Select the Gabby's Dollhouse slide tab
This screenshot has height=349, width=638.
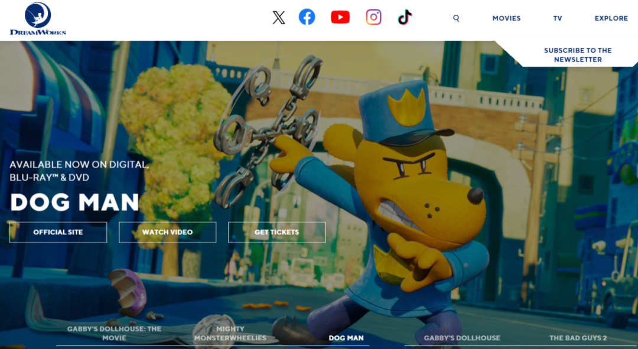[462, 338]
